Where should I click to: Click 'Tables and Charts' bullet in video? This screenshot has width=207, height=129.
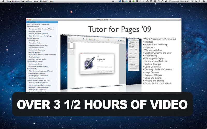tap(153, 78)
